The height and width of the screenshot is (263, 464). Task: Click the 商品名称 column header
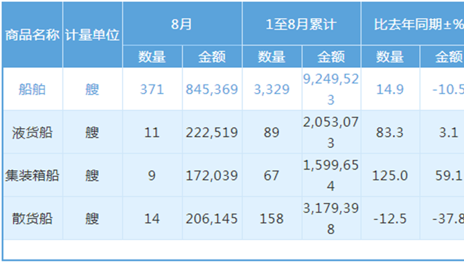click(x=33, y=35)
